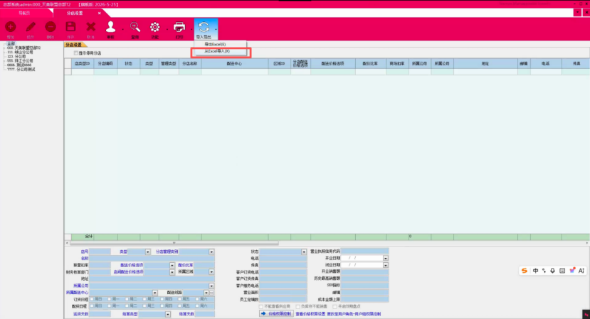Click the 审核 person audit icon
Screen dimensions: 590x319
[110, 27]
